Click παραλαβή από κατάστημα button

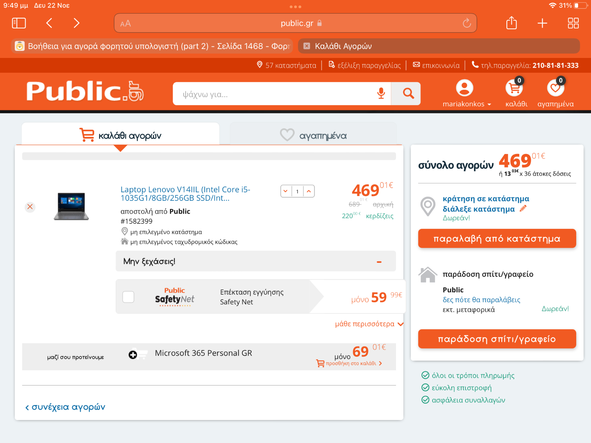[497, 238]
